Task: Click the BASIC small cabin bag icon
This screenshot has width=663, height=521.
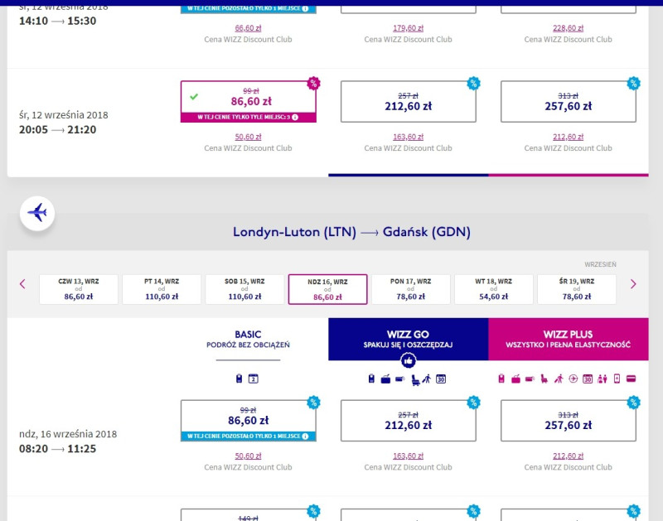Action: pyautogui.click(x=239, y=379)
